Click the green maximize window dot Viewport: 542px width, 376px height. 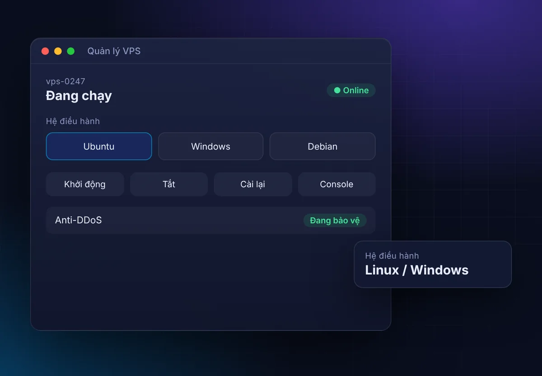(x=70, y=51)
